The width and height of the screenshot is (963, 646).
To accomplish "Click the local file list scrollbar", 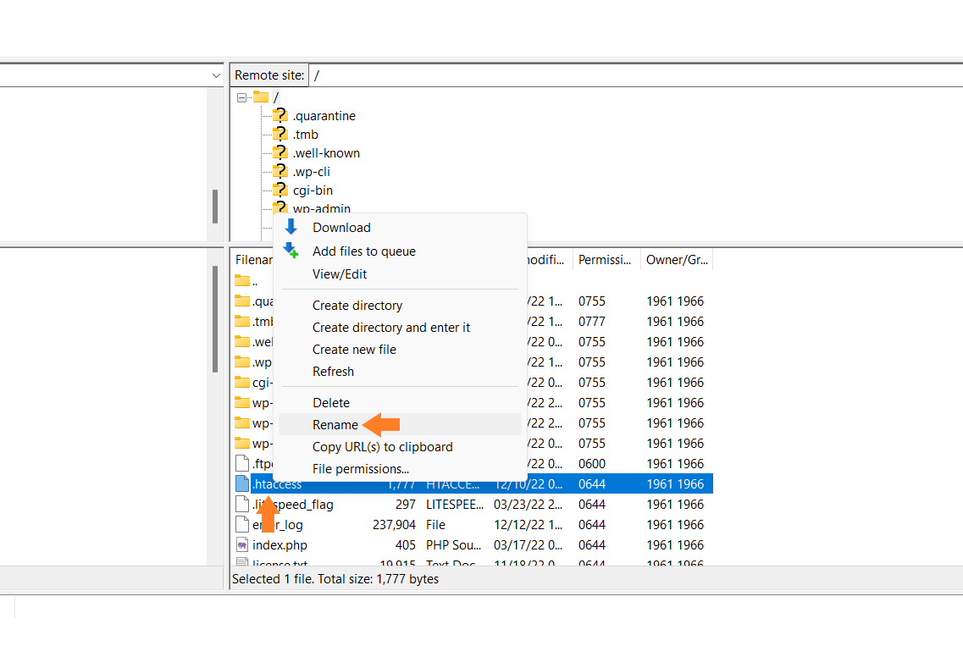I will click(x=215, y=319).
